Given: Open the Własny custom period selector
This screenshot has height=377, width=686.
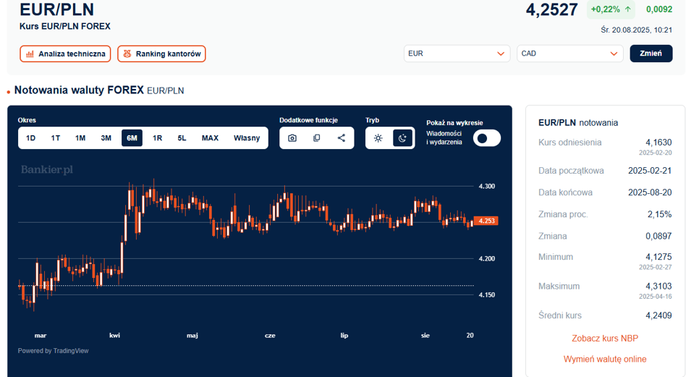Looking at the screenshot, I should tap(247, 138).
